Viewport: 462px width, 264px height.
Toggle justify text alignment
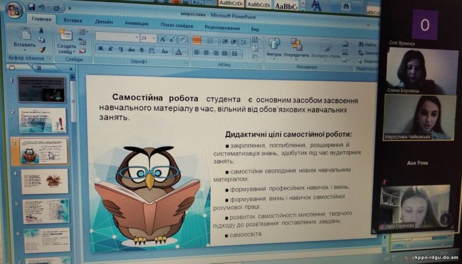pos(225,53)
